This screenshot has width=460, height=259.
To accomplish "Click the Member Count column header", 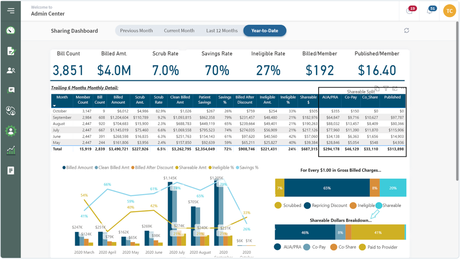I will [83, 101].
